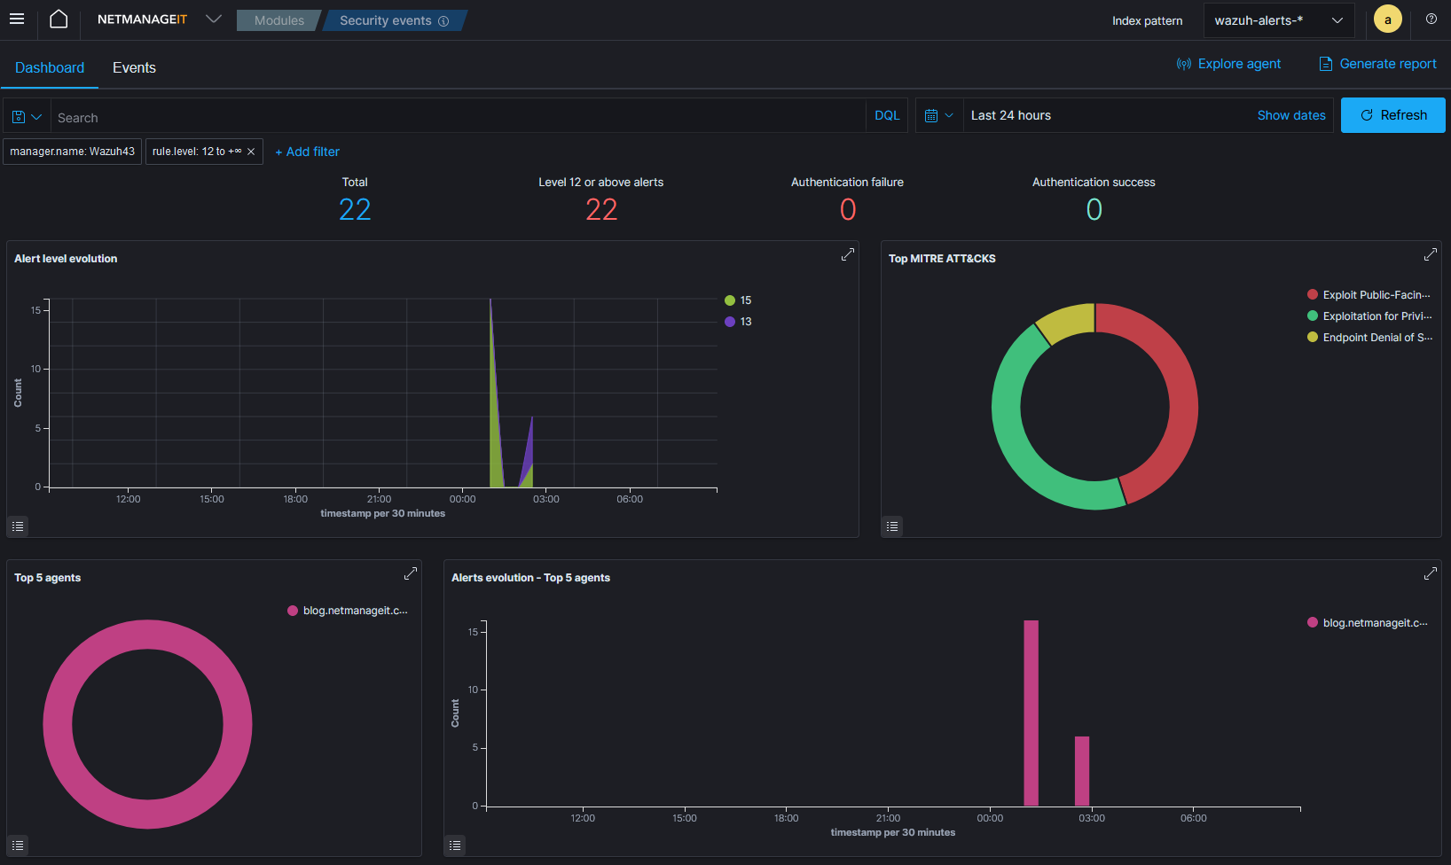Expand the Alert level evolution panel
The image size is (1451, 865).
[x=847, y=255]
